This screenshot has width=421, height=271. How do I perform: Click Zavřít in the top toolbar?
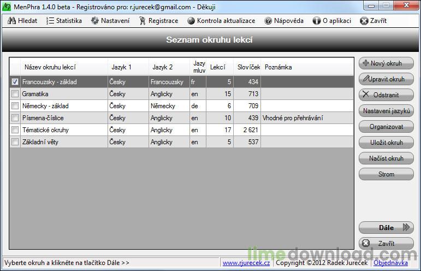click(373, 21)
